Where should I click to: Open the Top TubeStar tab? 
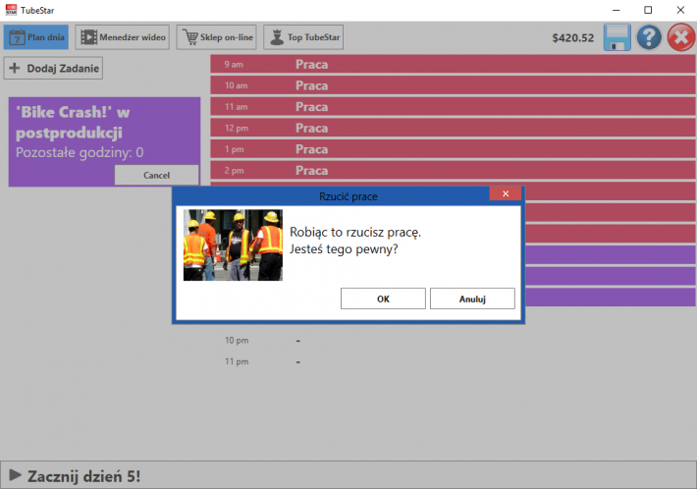303,37
